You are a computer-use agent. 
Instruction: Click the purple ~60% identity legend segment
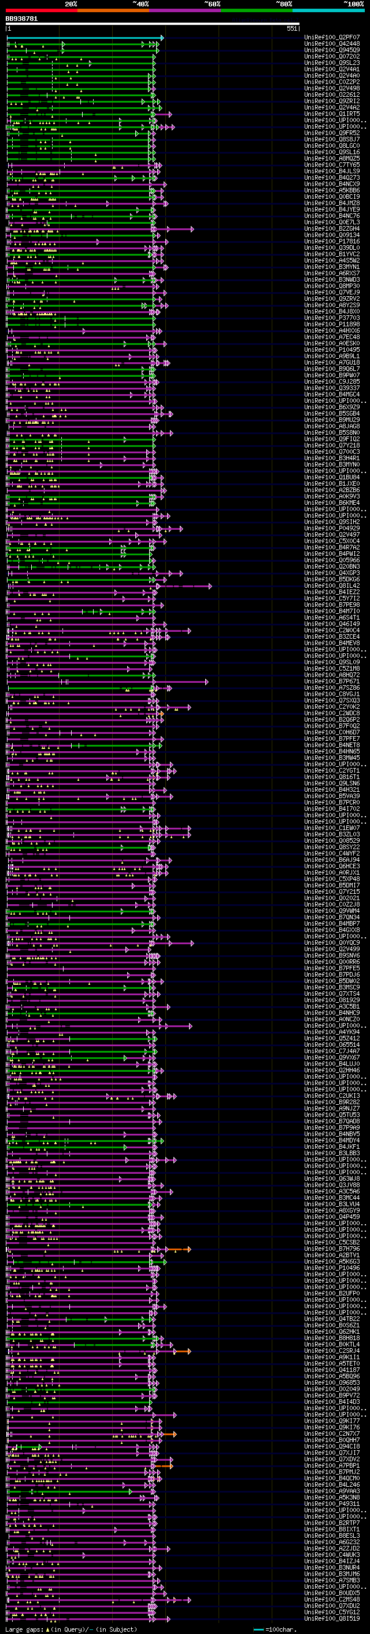click(x=186, y=10)
